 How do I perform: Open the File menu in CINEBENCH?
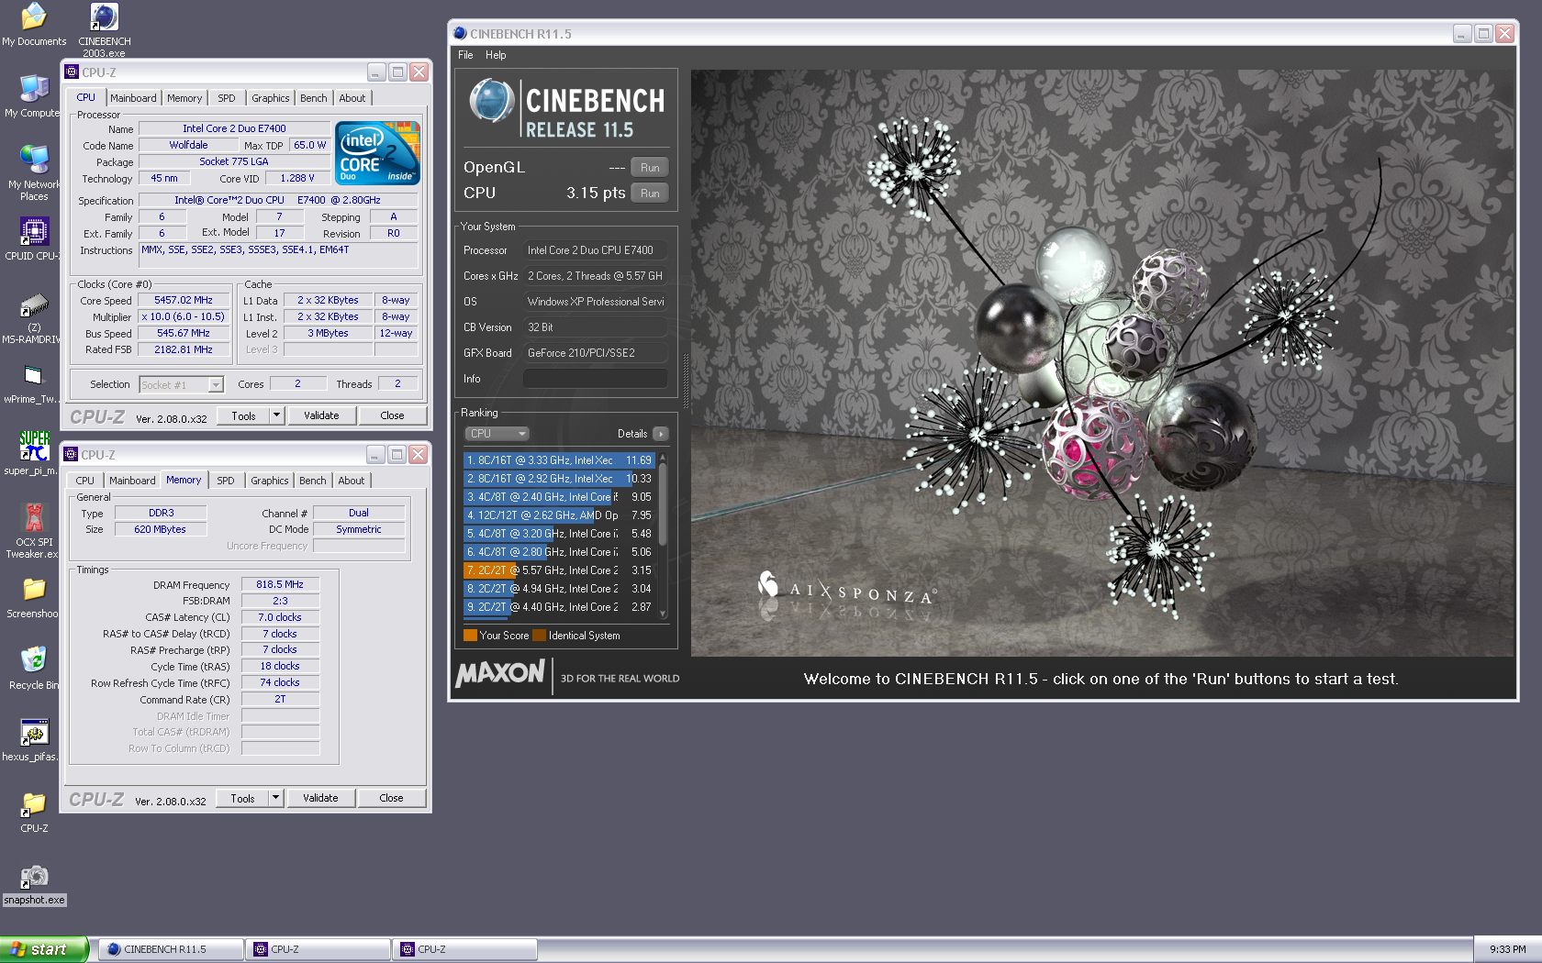[x=465, y=55]
